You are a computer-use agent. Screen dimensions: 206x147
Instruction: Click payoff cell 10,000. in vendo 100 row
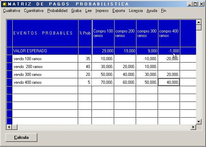(x=103, y=59)
